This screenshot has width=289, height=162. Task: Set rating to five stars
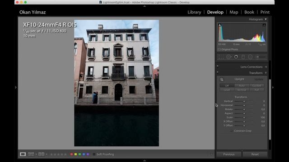pyautogui.click(x=65, y=154)
